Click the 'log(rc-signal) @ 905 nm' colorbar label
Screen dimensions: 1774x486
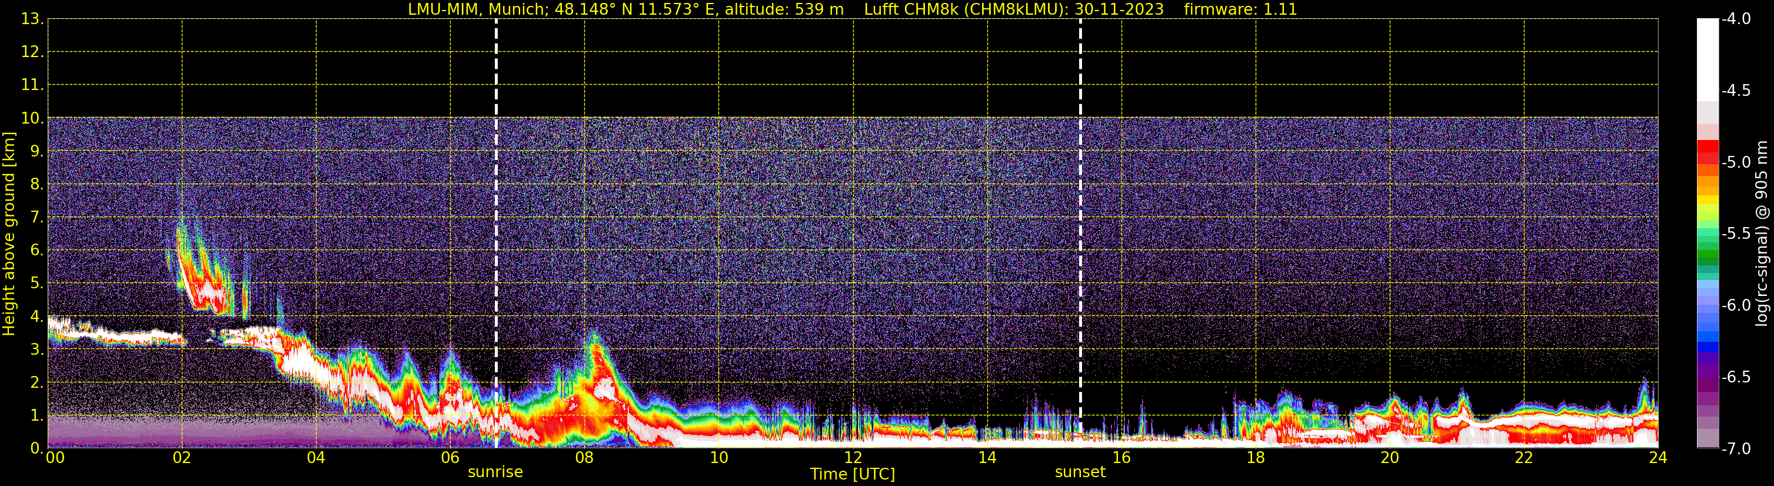(x=1762, y=234)
